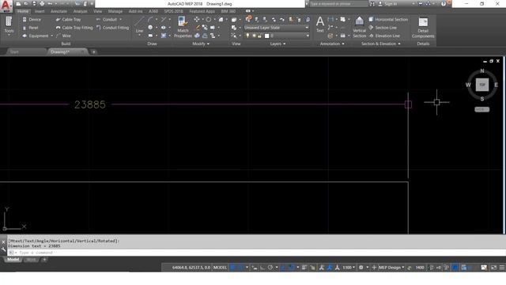Open the 1:100 annotation scale dropdown
The width and height of the screenshot is (506, 285).
click(349, 268)
